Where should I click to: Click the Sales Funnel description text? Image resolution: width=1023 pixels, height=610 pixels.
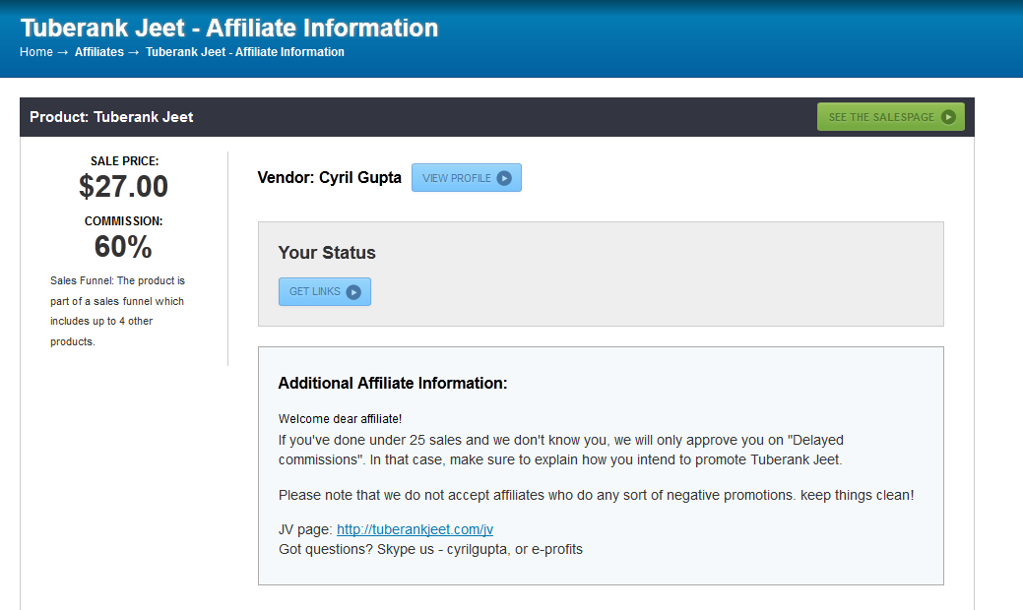click(x=117, y=311)
